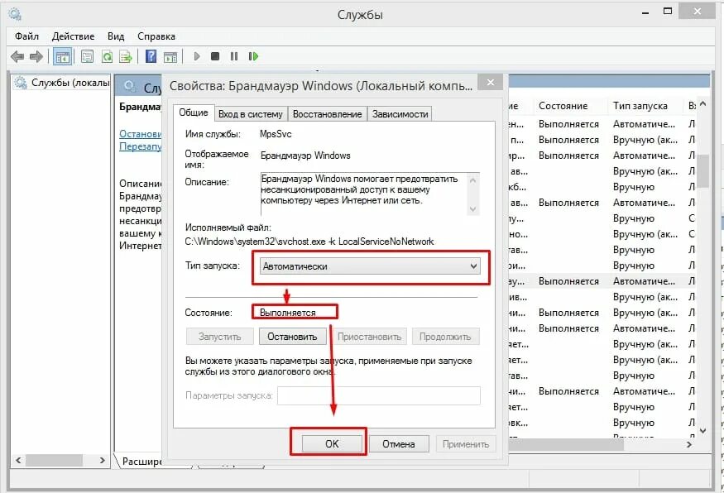Open the Вид menu
This screenshot has height=493, width=724.
coord(116,36)
